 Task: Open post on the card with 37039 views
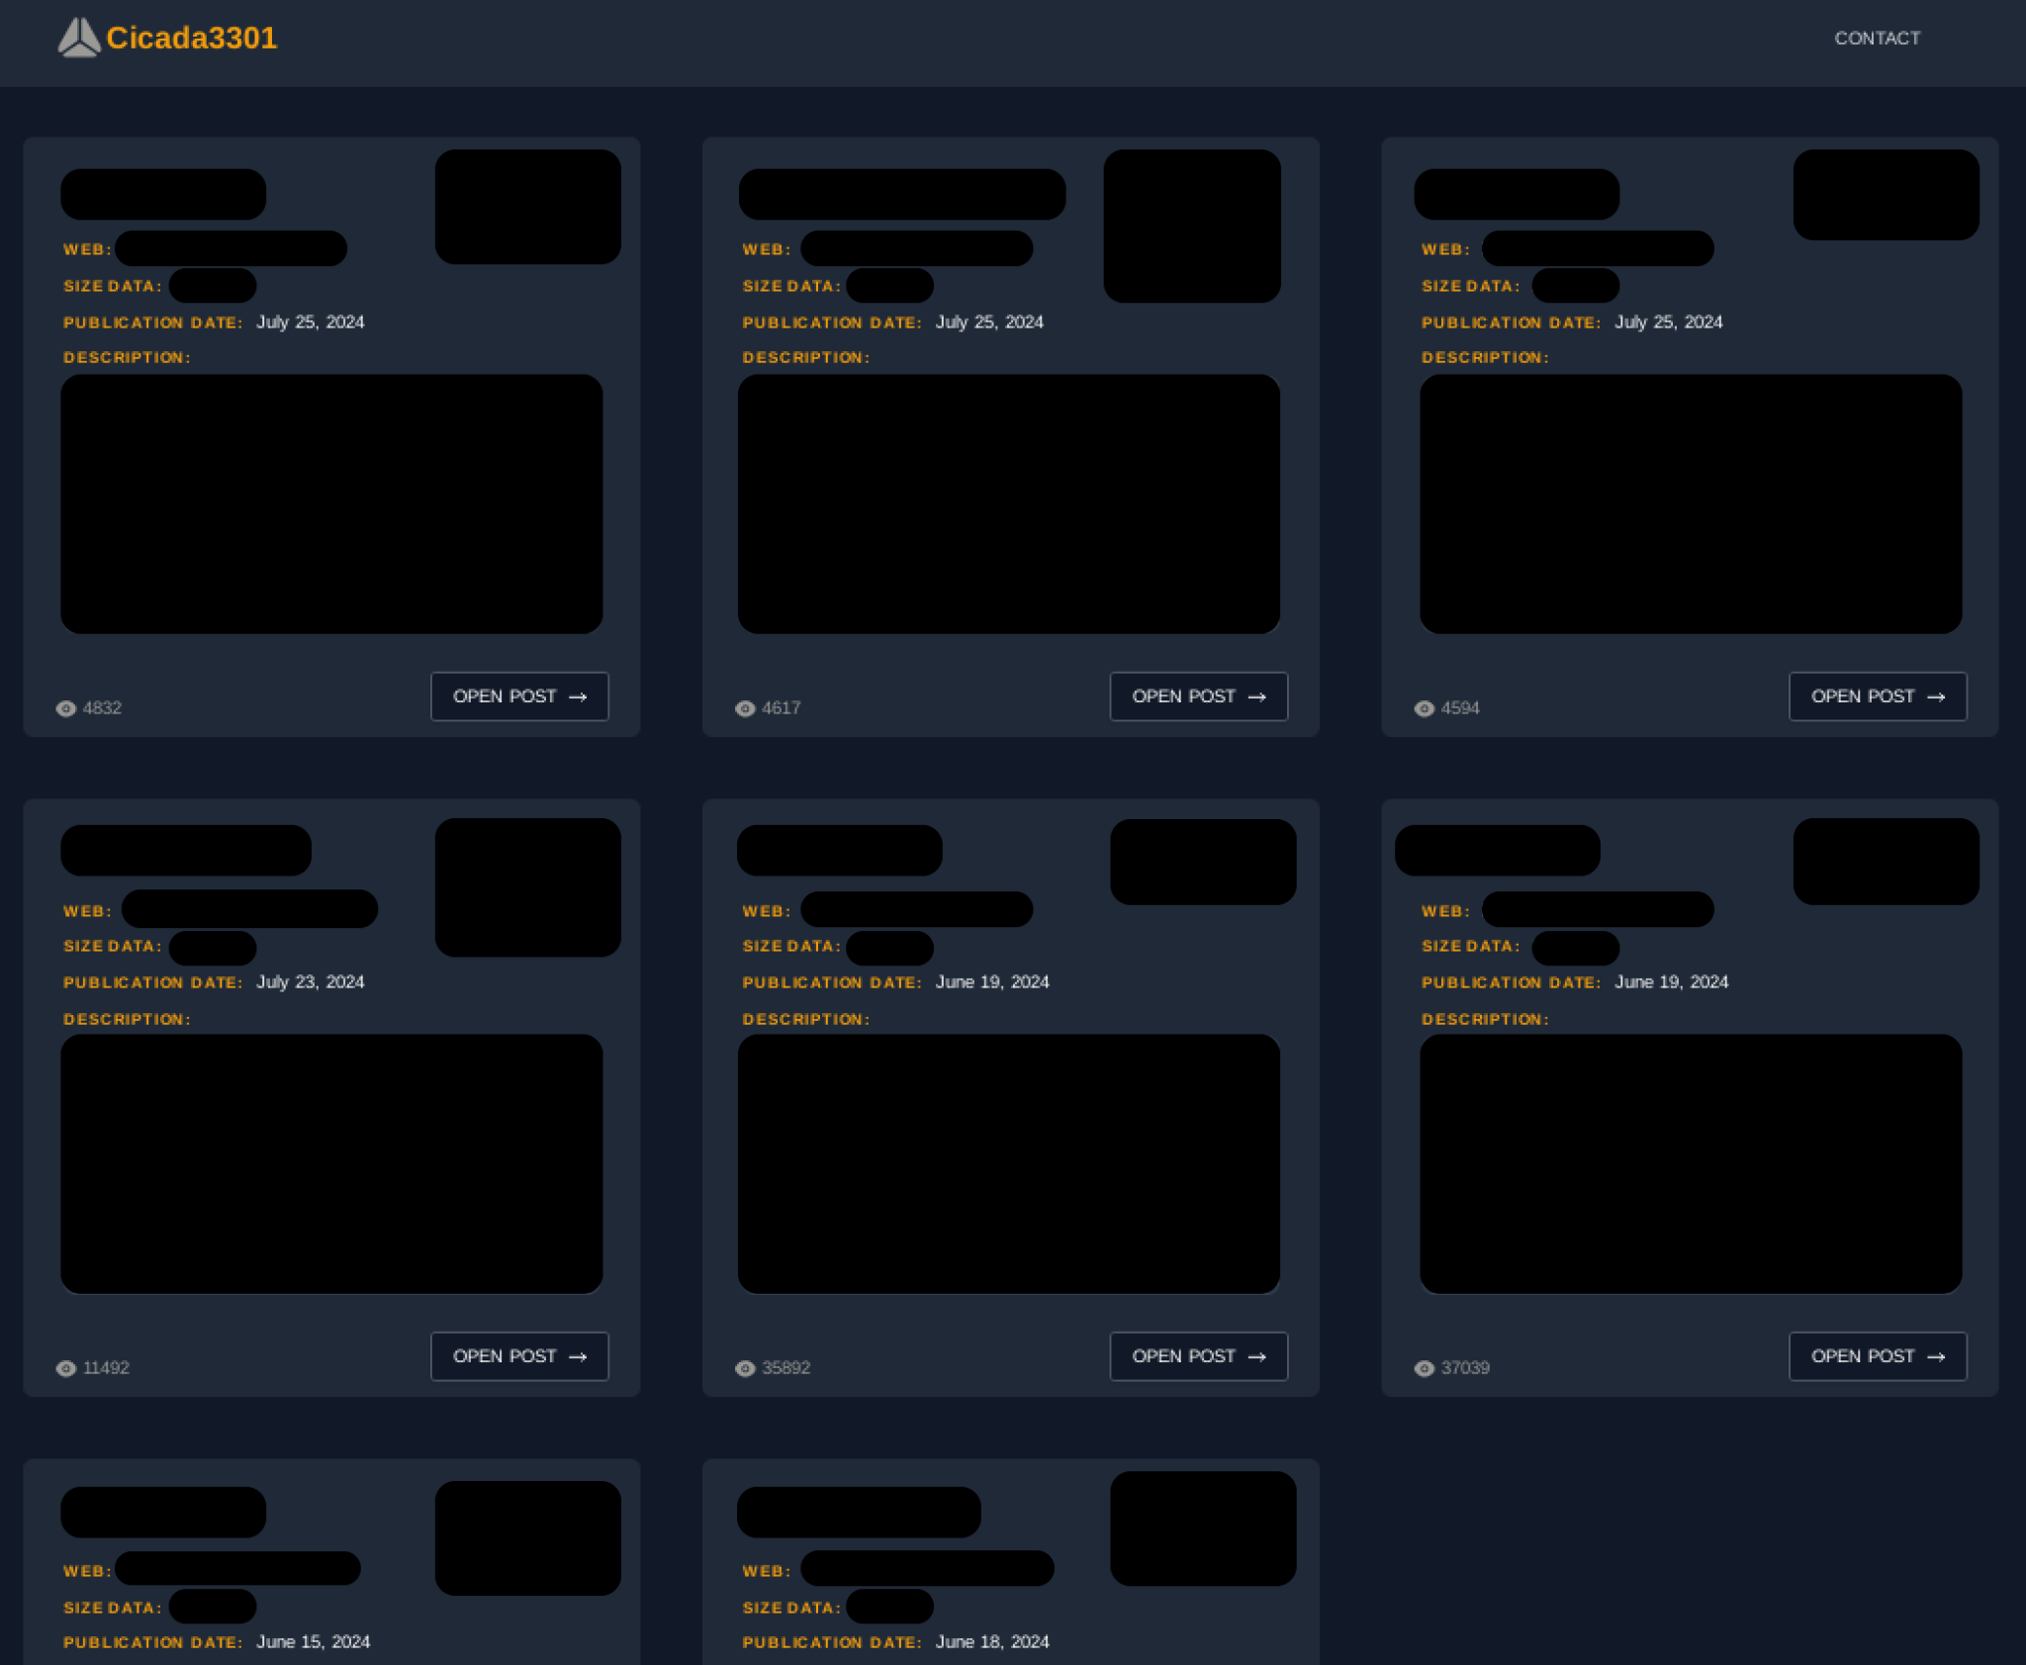pyautogui.click(x=1877, y=1356)
